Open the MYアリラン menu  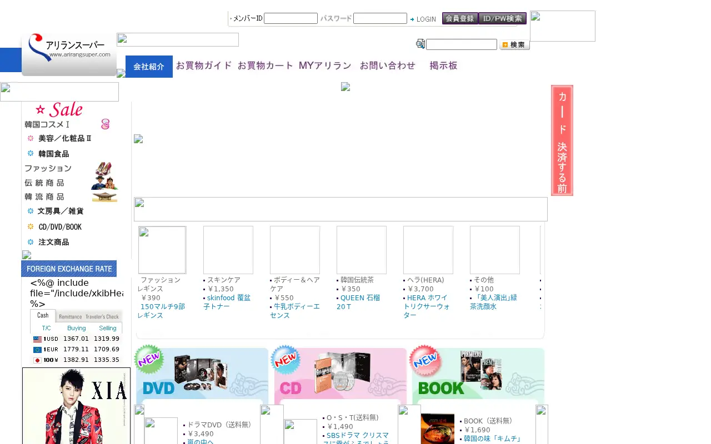point(325,65)
